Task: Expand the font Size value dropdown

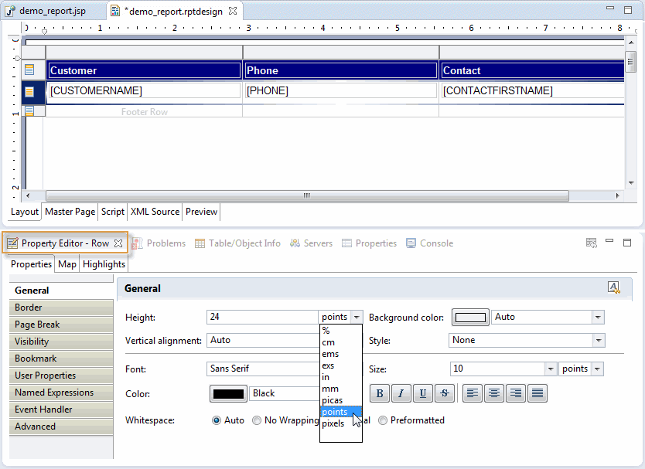Action: tap(551, 369)
